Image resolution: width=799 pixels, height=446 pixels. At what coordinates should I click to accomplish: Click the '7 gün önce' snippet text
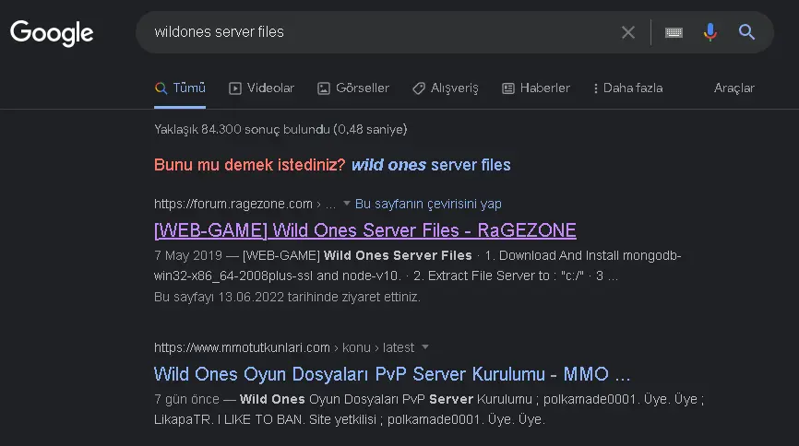click(x=186, y=399)
